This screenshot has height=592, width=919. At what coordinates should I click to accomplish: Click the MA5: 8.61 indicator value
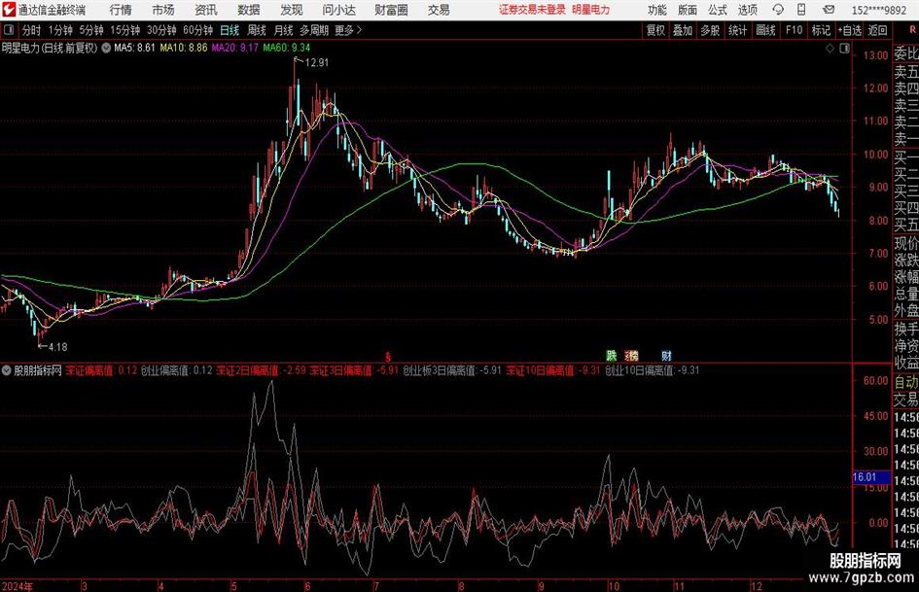pos(135,48)
